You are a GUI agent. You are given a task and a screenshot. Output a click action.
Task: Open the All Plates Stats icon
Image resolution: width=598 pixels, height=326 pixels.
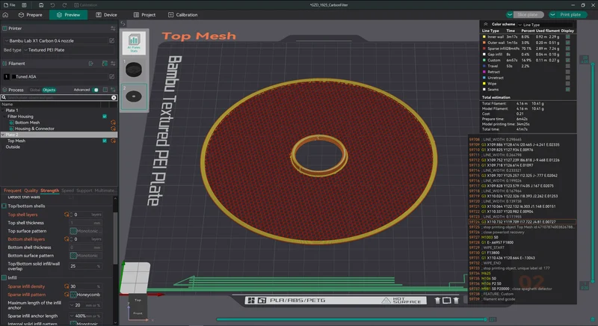134,43
